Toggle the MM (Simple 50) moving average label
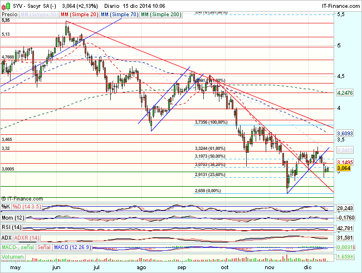 (39, 14)
